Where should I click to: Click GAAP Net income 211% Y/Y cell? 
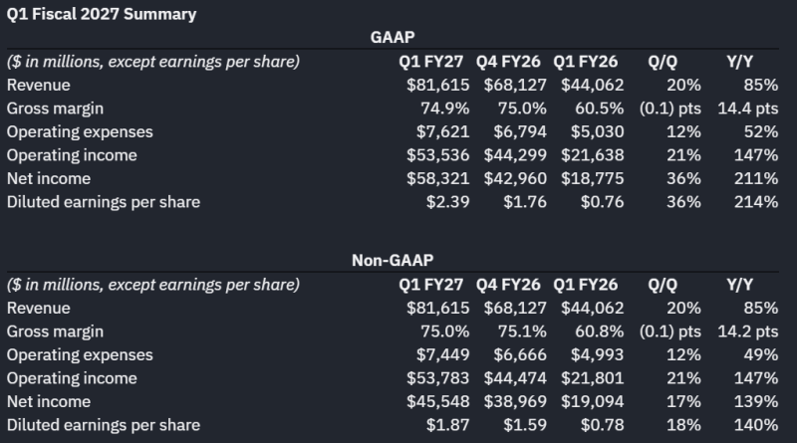pyautogui.click(x=756, y=178)
